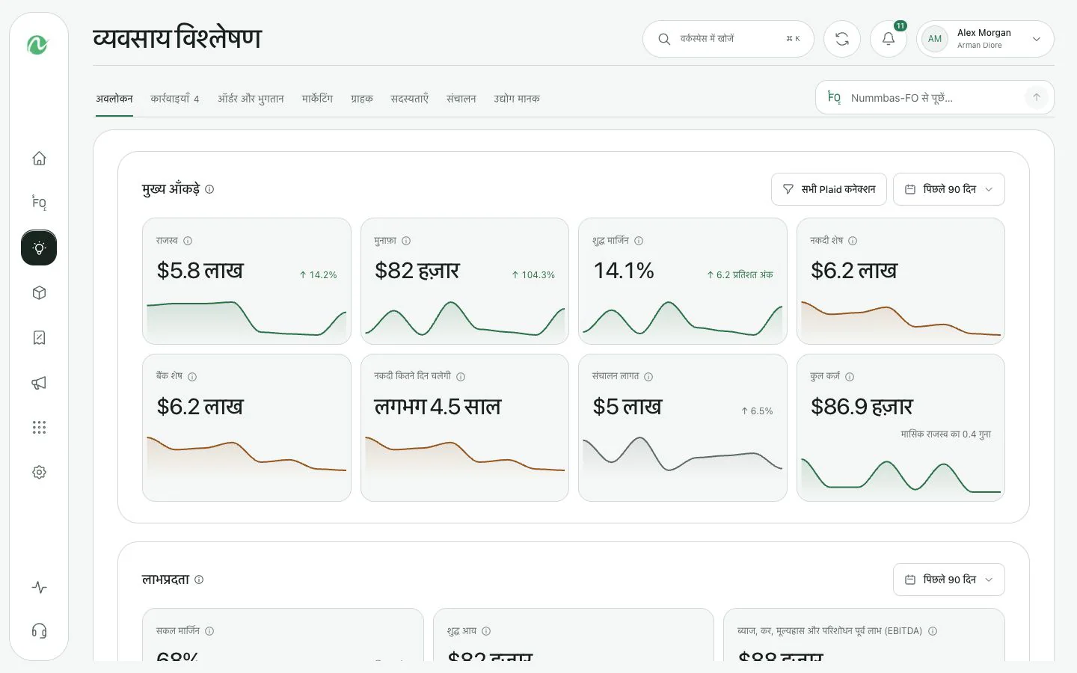The width and height of the screenshot is (1077, 673).
Task: Open the apps grid sidebar icon
Action: (39, 427)
